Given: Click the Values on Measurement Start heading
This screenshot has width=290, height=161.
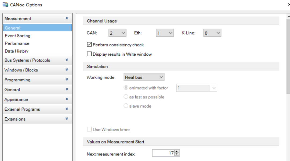Looking at the screenshot, I should [115, 142].
